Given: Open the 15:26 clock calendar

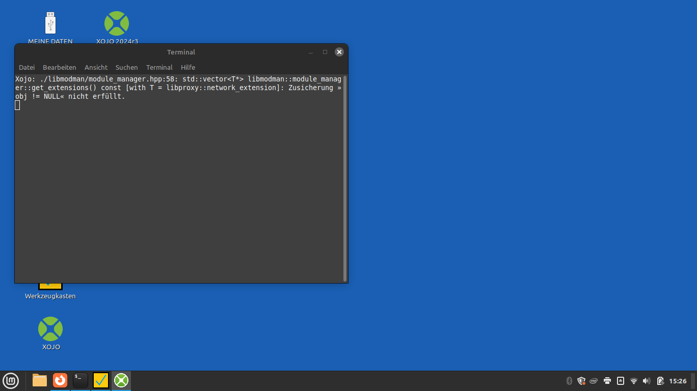Looking at the screenshot, I should (x=678, y=381).
